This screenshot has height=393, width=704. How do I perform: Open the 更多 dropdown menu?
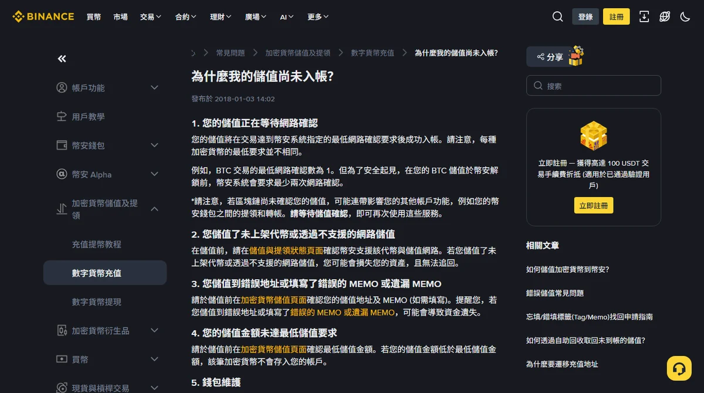pyautogui.click(x=318, y=17)
